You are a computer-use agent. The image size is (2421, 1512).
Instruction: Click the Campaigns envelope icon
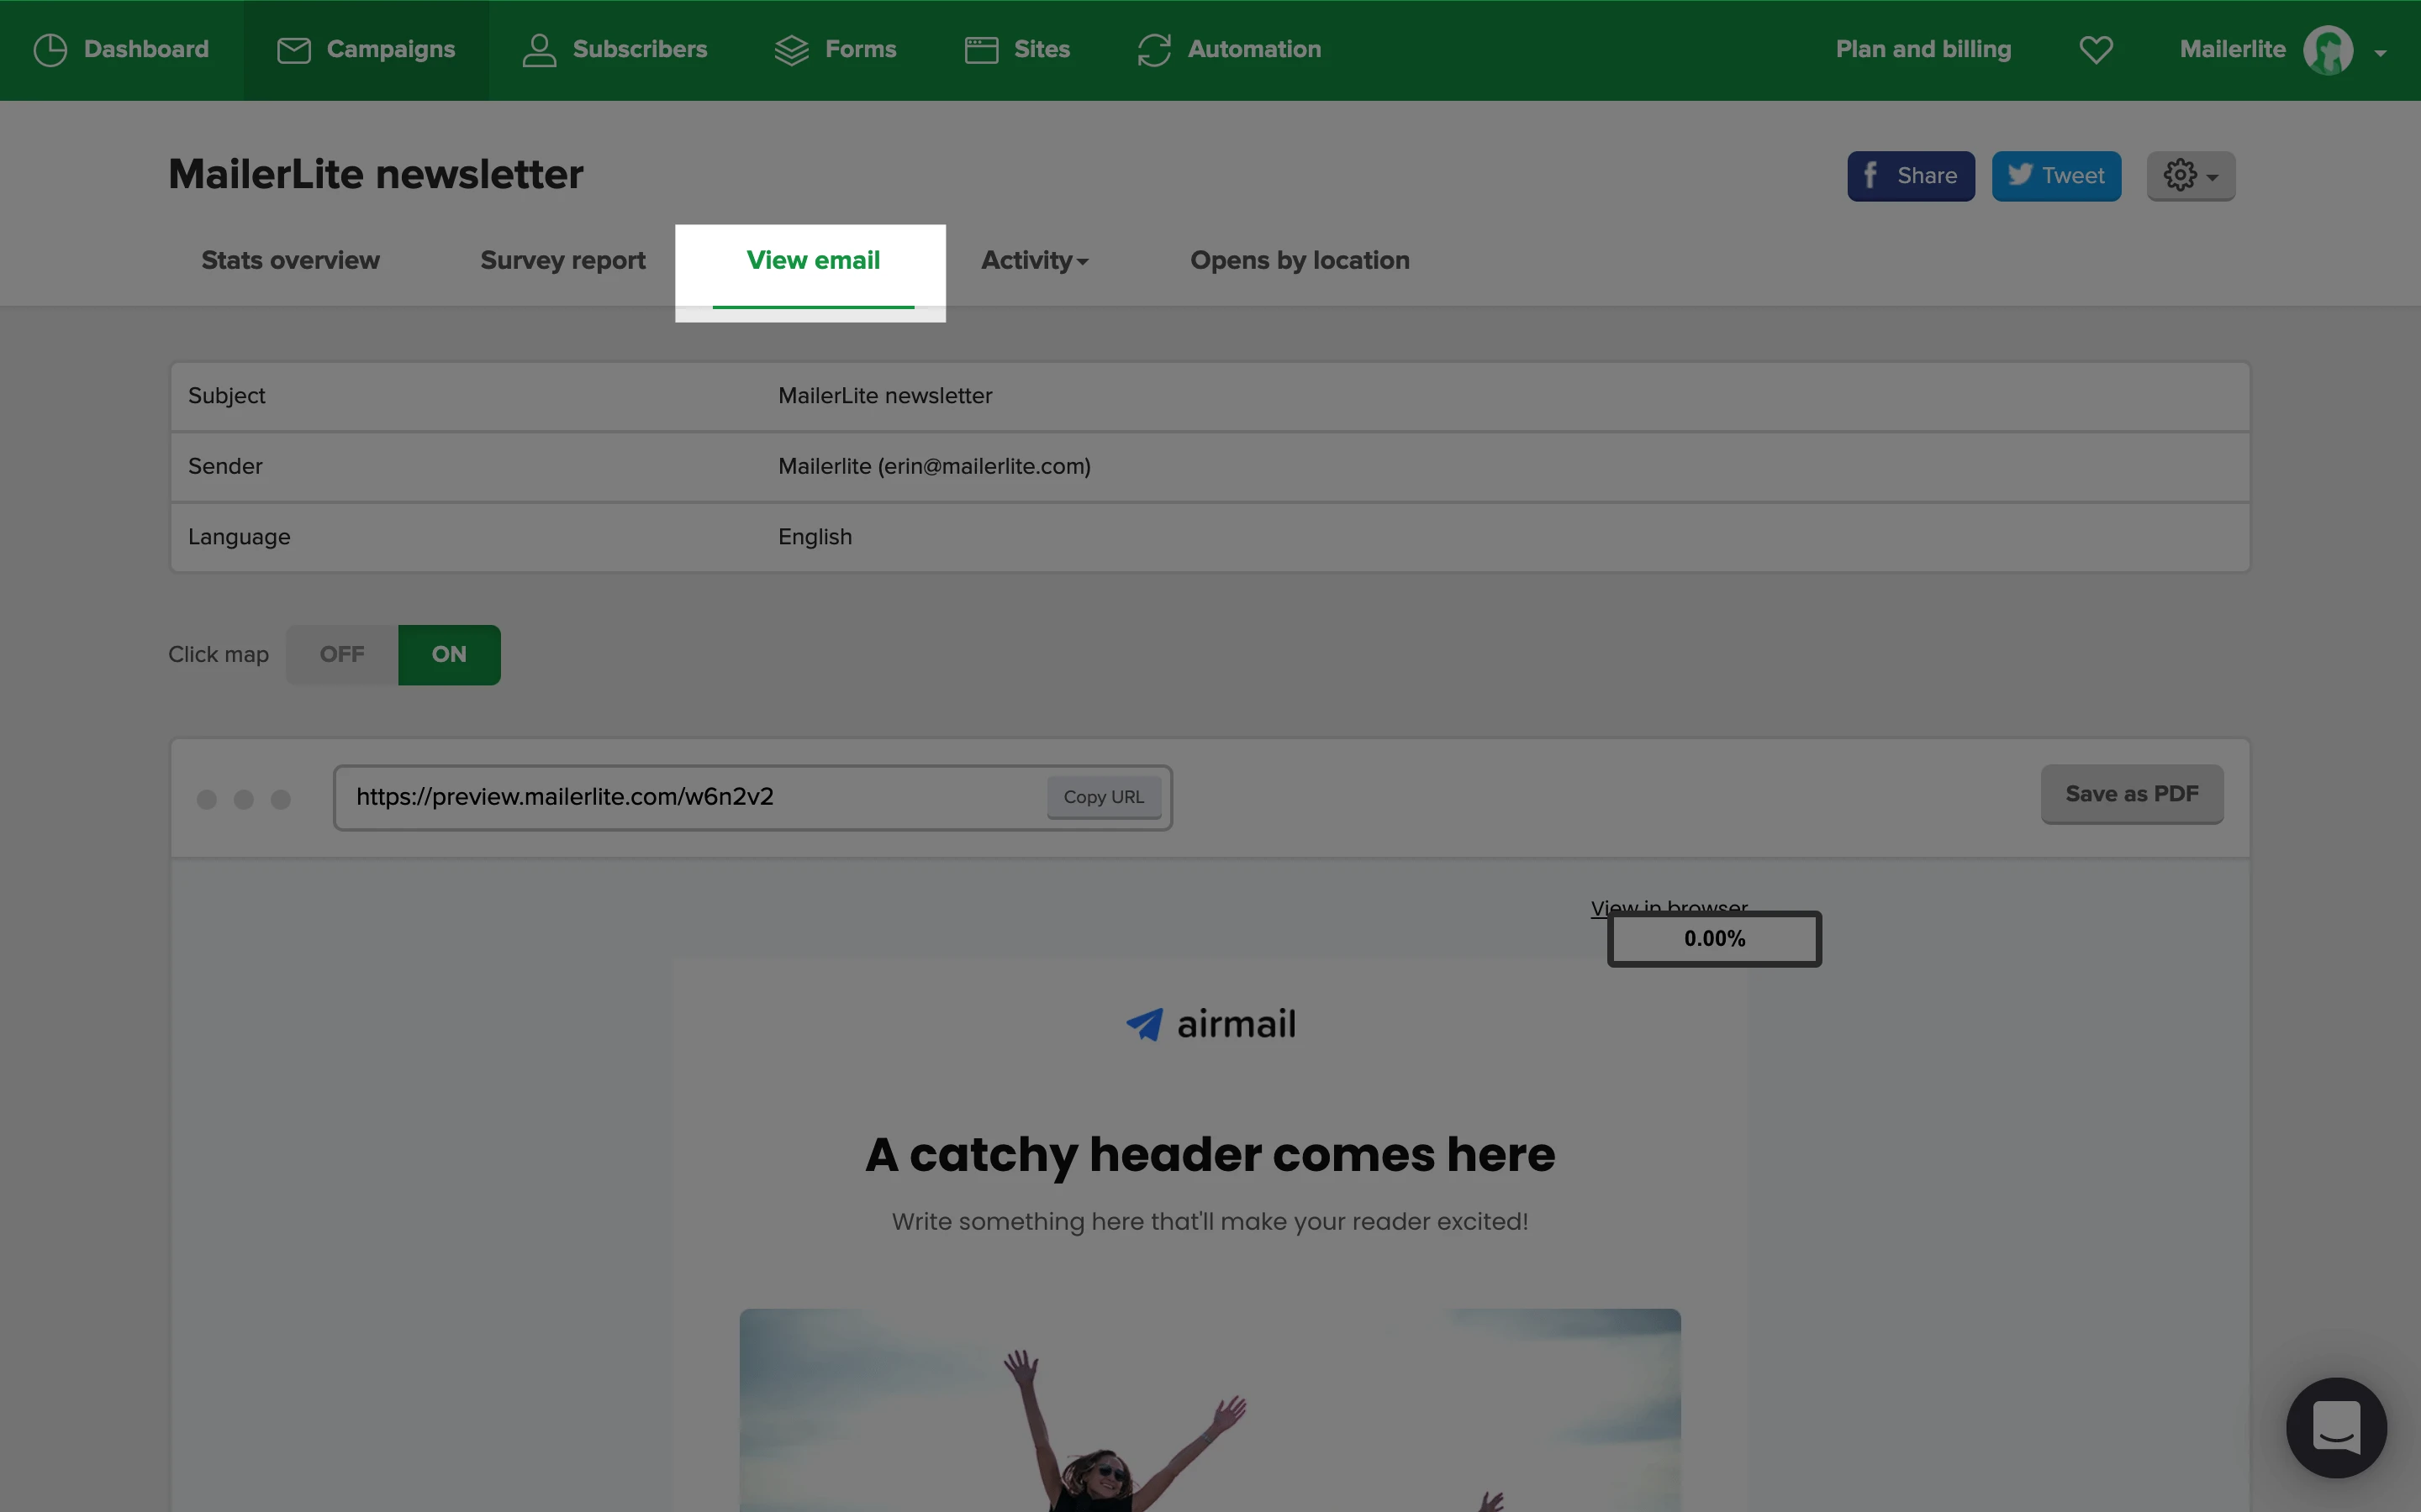pyautogui.click(x=293, y=50)
